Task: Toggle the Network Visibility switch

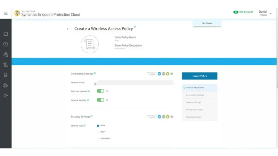Action: click(x=100, y=100)
